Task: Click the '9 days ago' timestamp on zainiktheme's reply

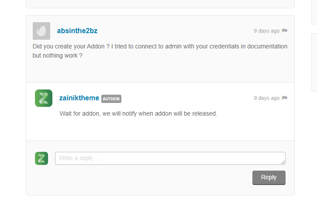Action: tap(267, 98)
